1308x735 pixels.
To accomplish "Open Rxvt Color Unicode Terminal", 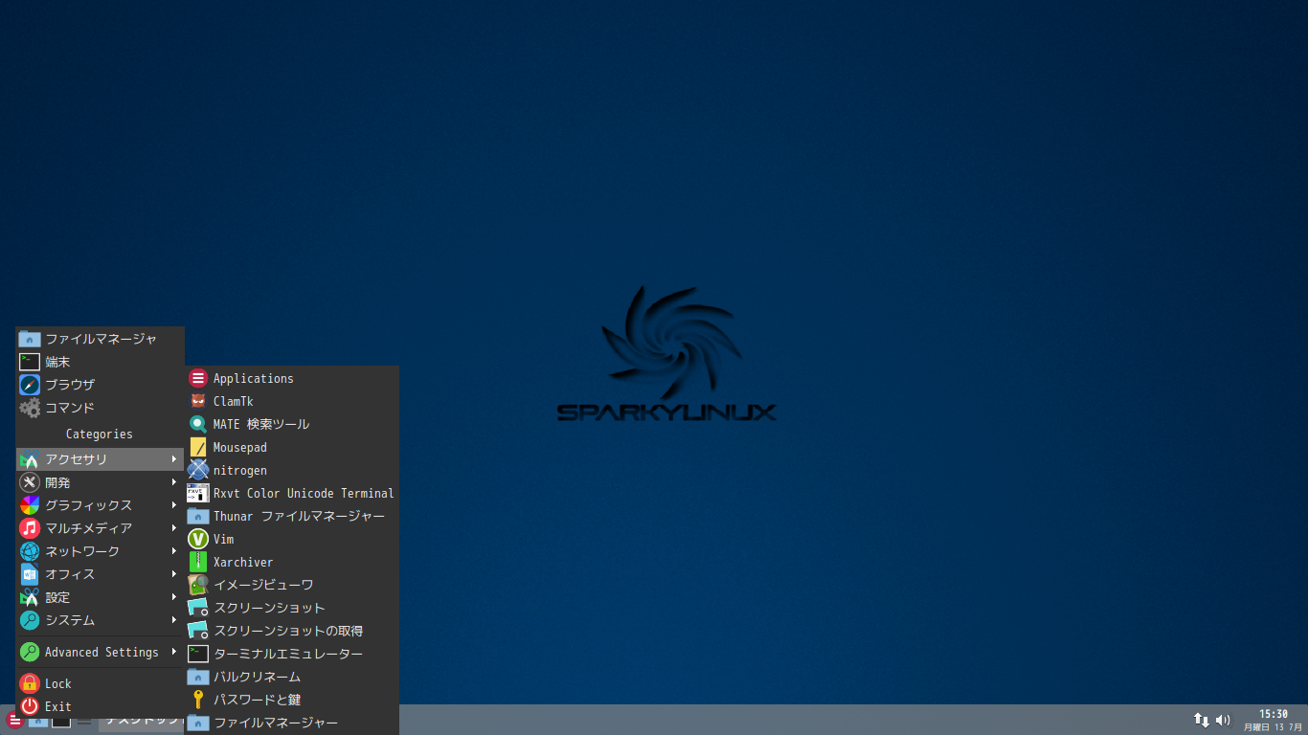I will (292, 494).
